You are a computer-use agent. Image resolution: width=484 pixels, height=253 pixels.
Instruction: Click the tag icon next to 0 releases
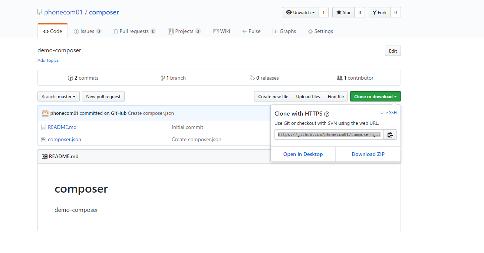(x=252, y=78)
